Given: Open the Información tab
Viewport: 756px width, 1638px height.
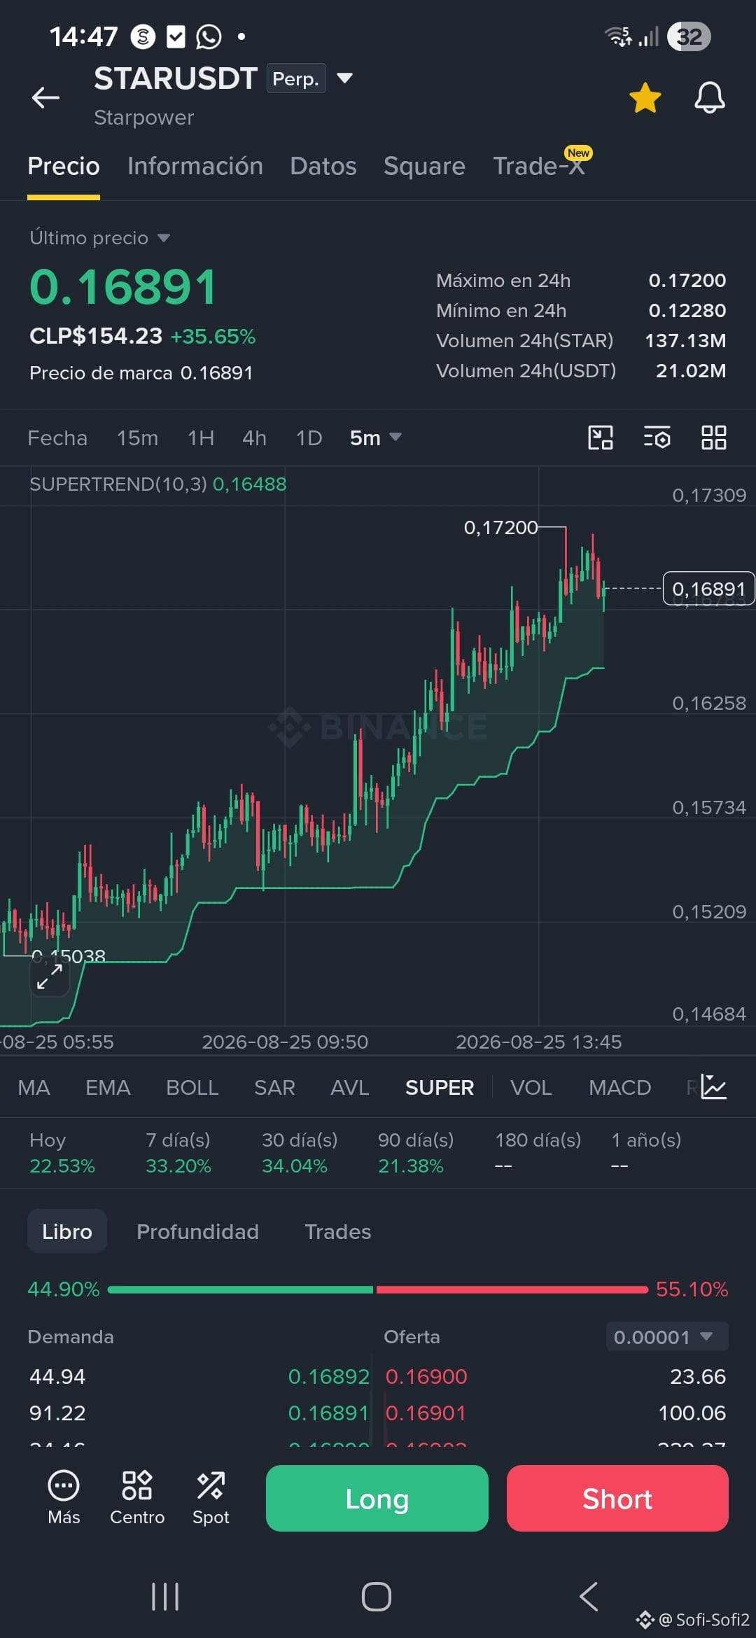Looking at the screenshot, I should pos(195,166).
